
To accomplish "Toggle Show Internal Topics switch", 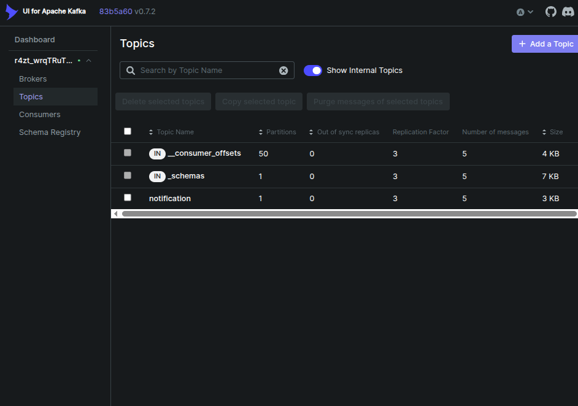I will coord(312,71).
